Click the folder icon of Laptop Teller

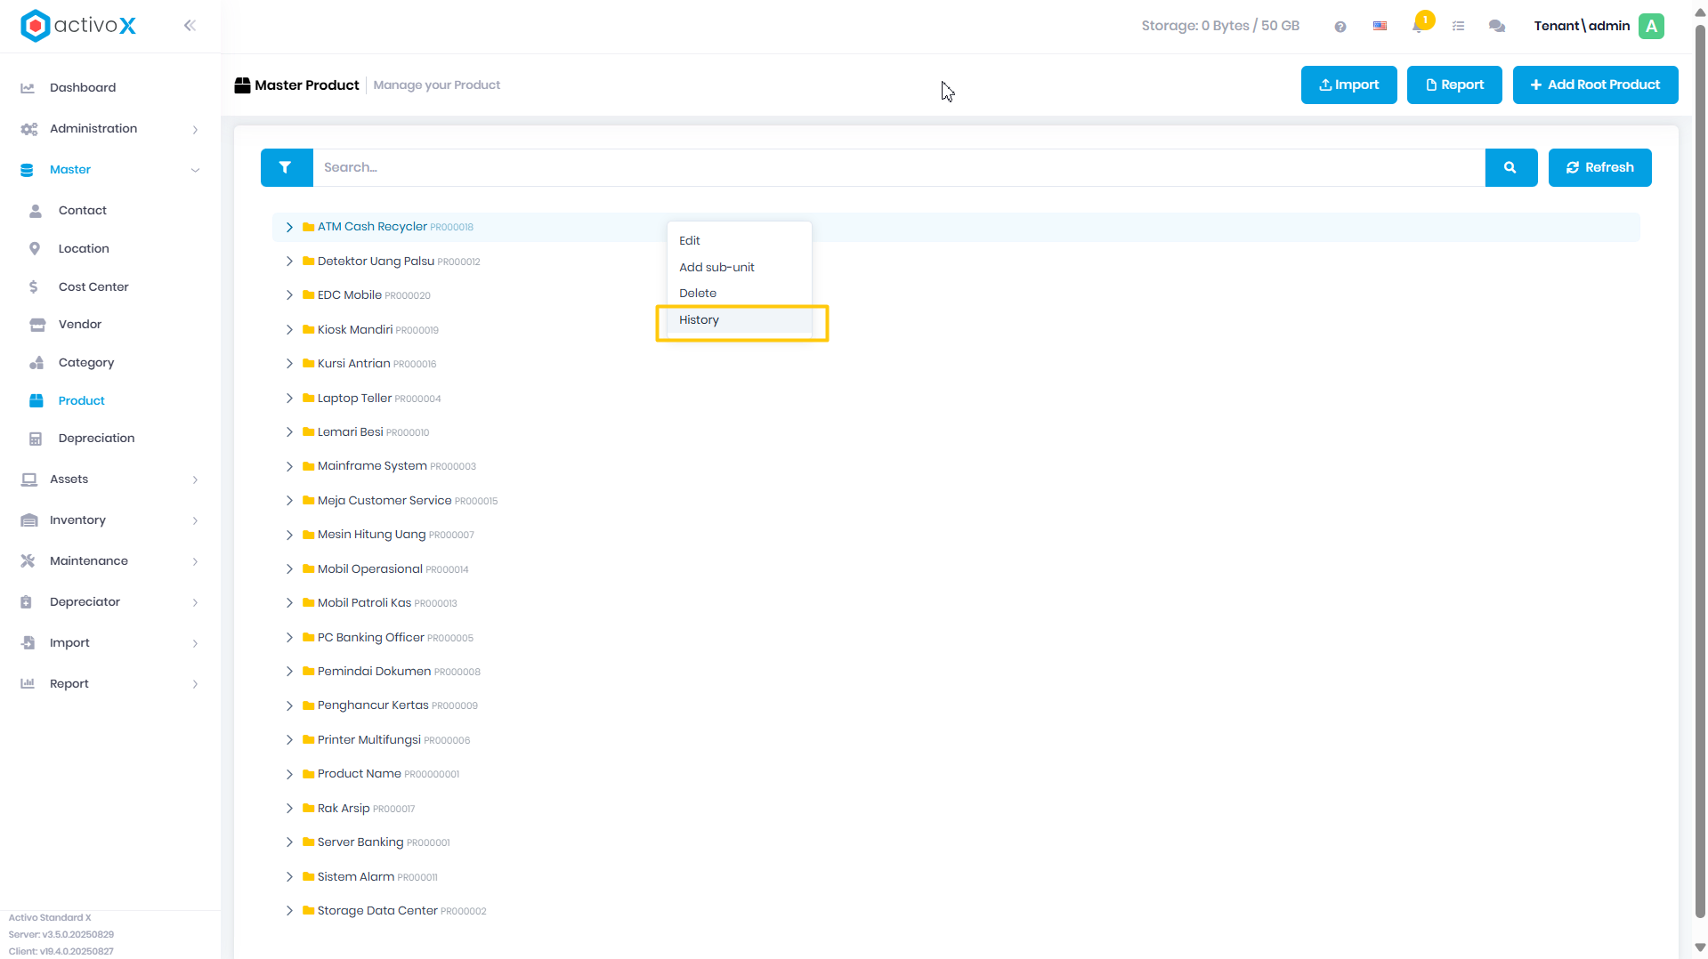309,398
